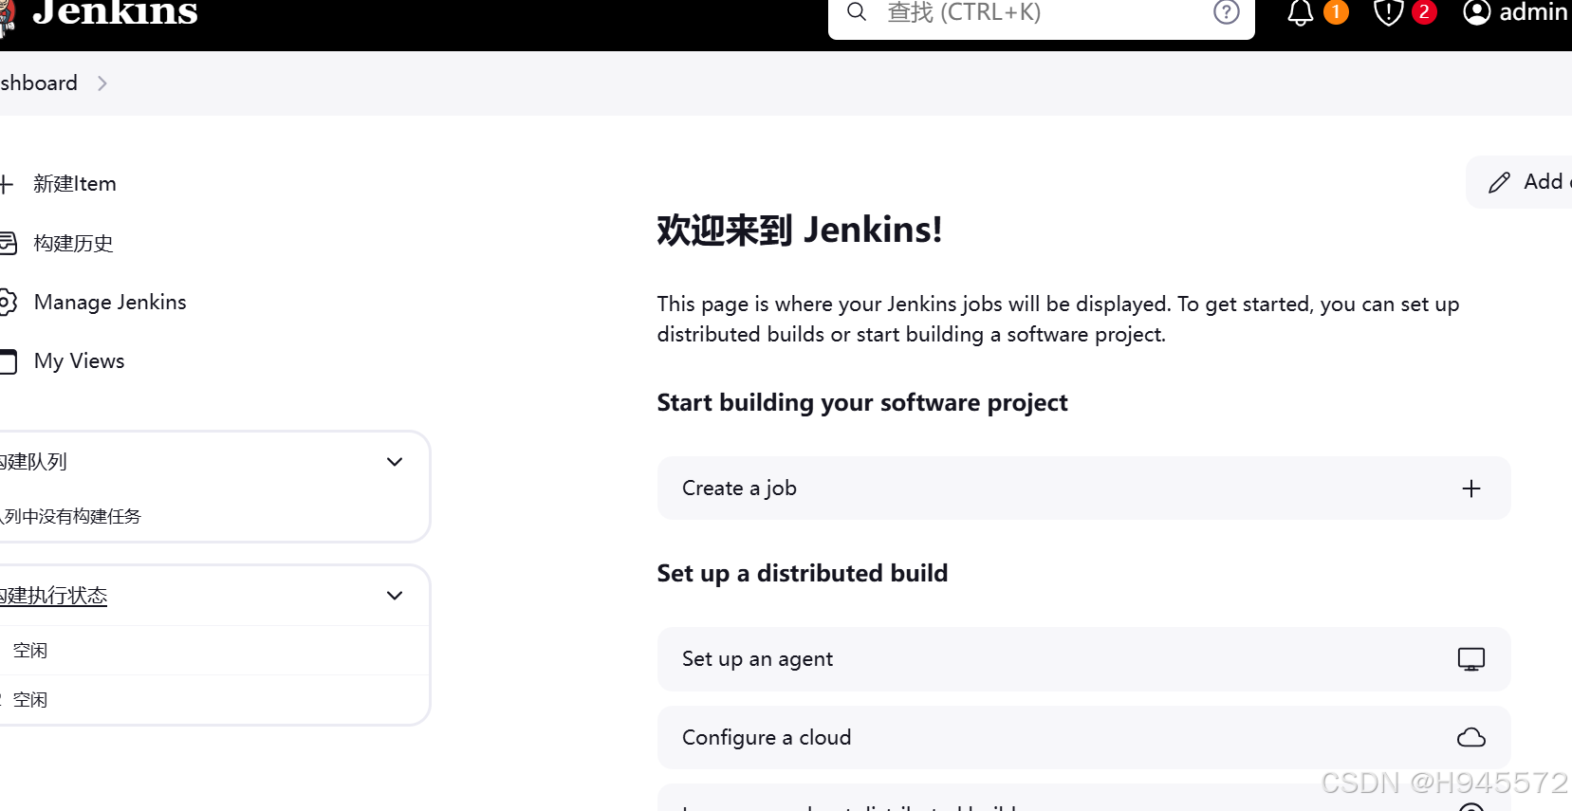Open the 构建执行状态 link
The height and width of the screenshot is (811, 1572).
(x=53, y=596)
